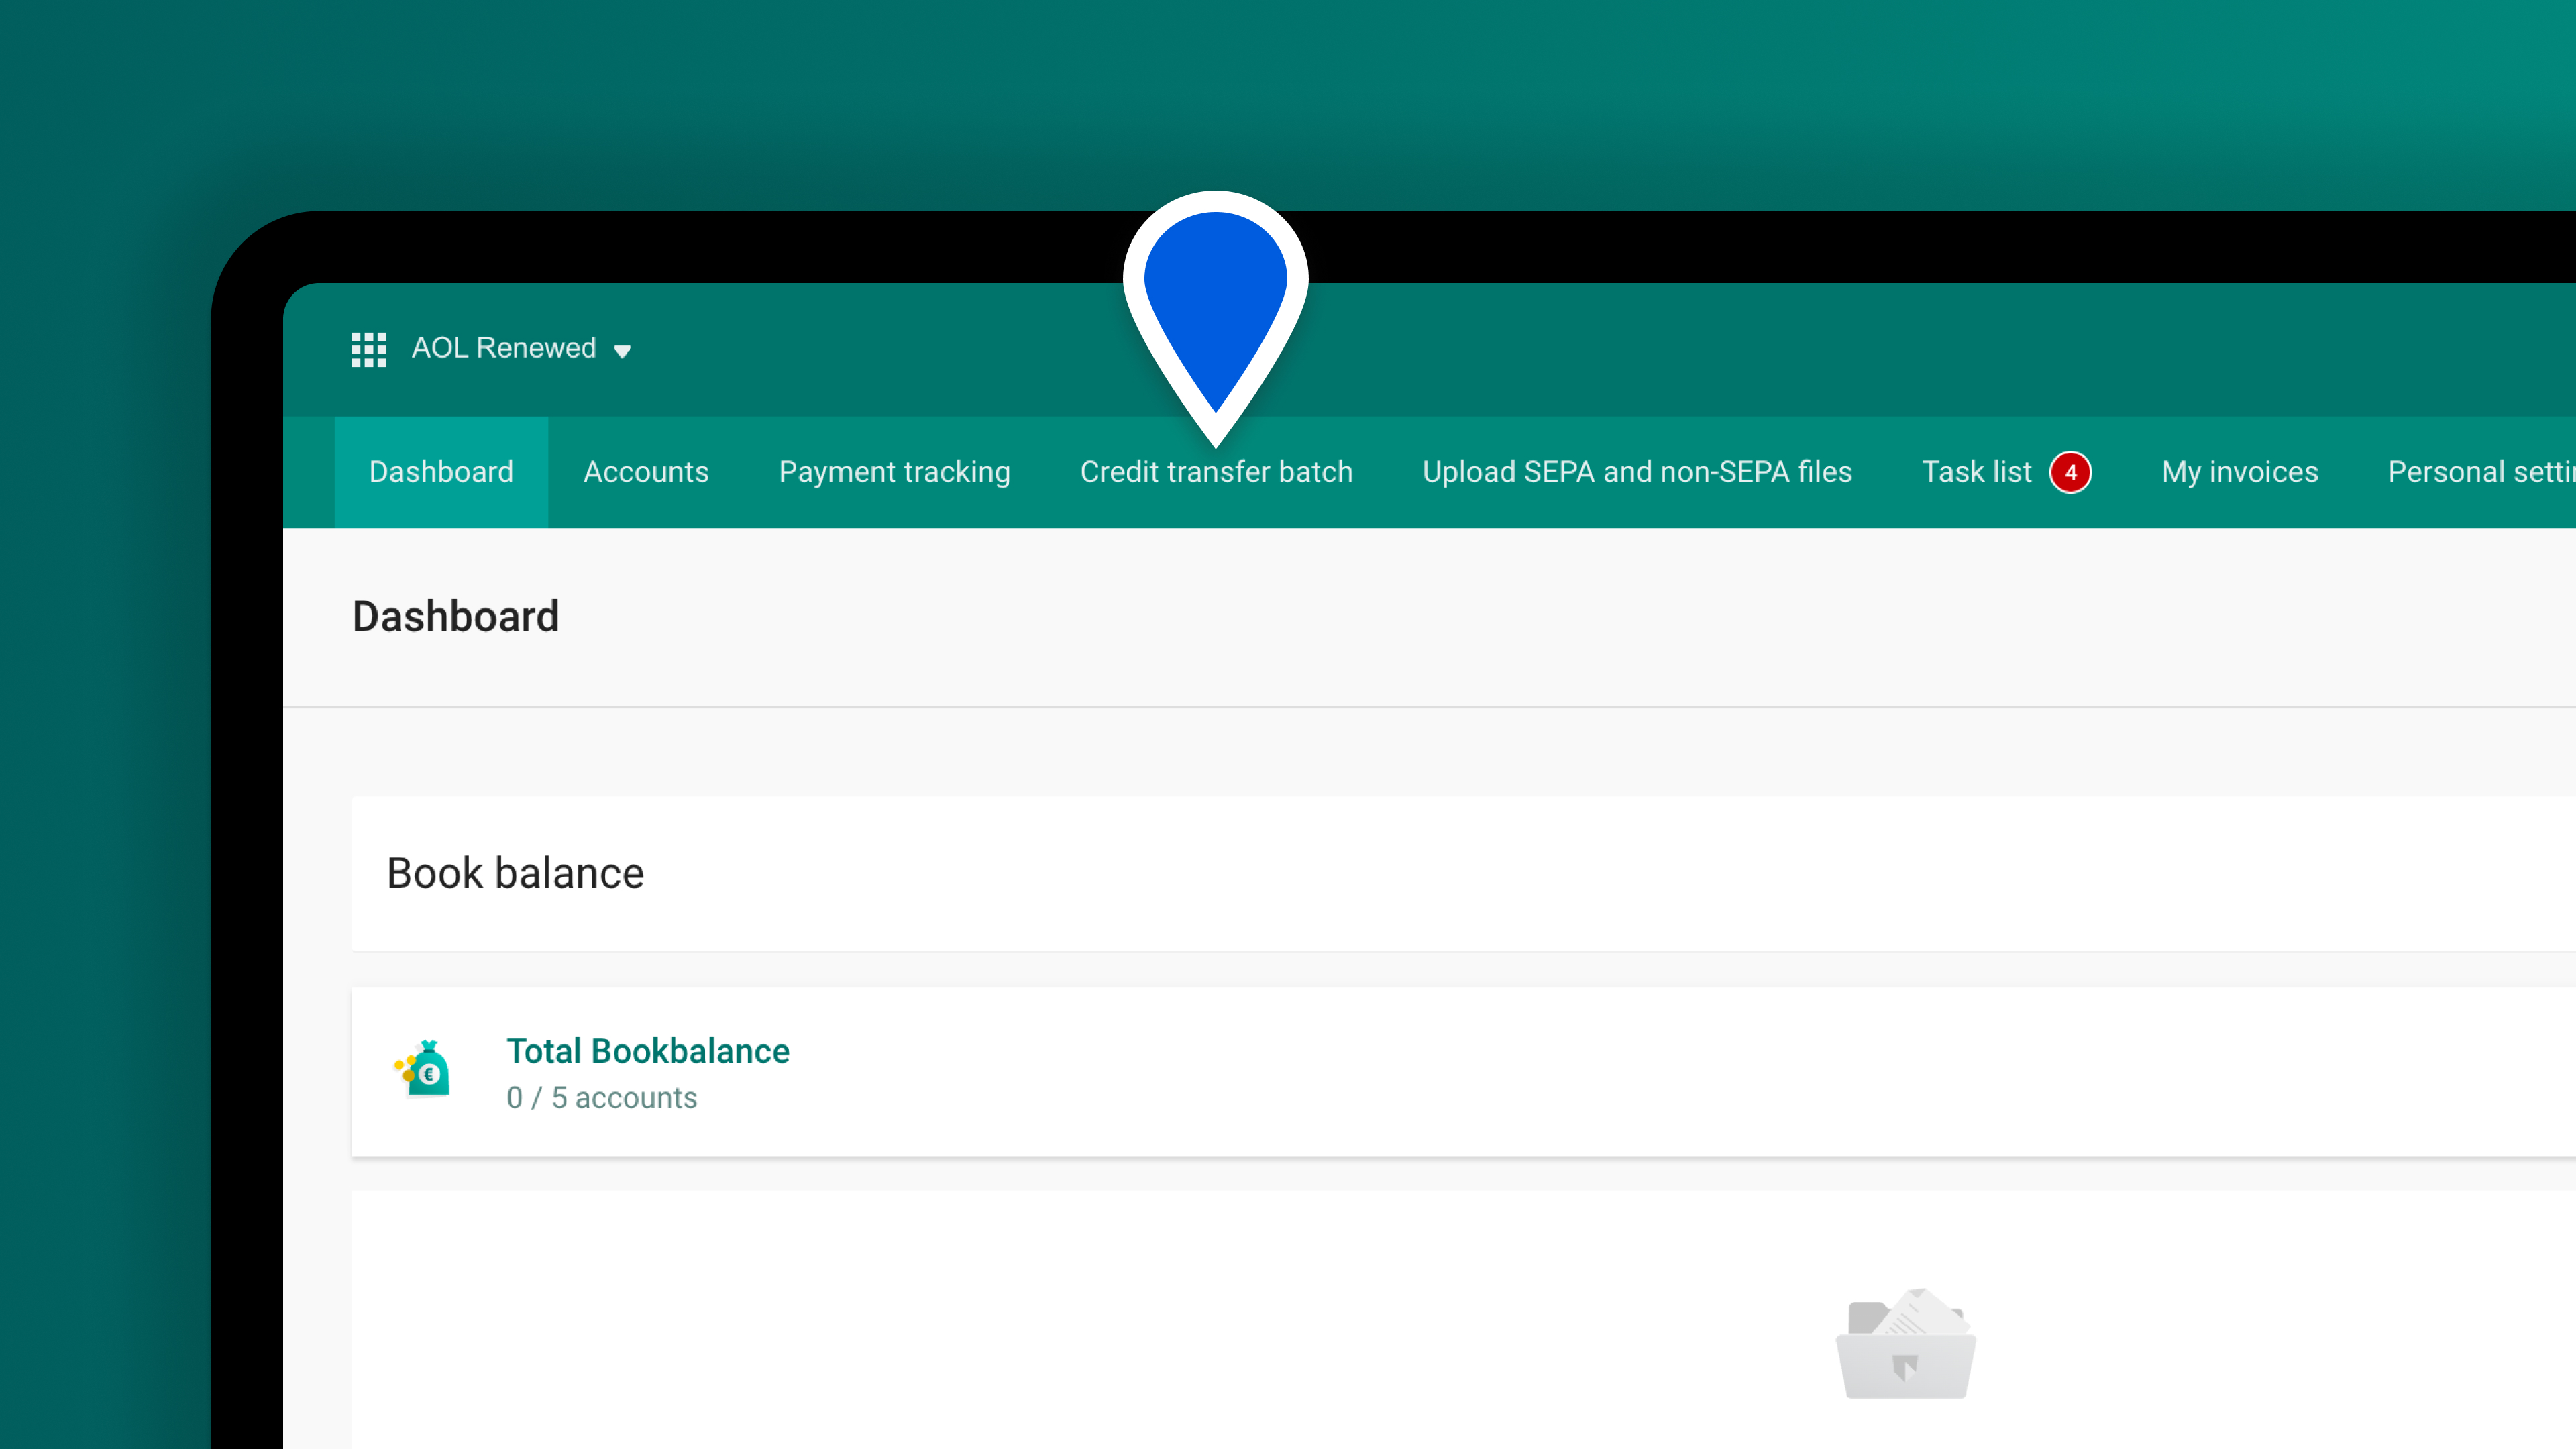The height and width of the screenshot is (1449, 2576).
Task: Open the Personal settings tab
Action: [2482, 472]
